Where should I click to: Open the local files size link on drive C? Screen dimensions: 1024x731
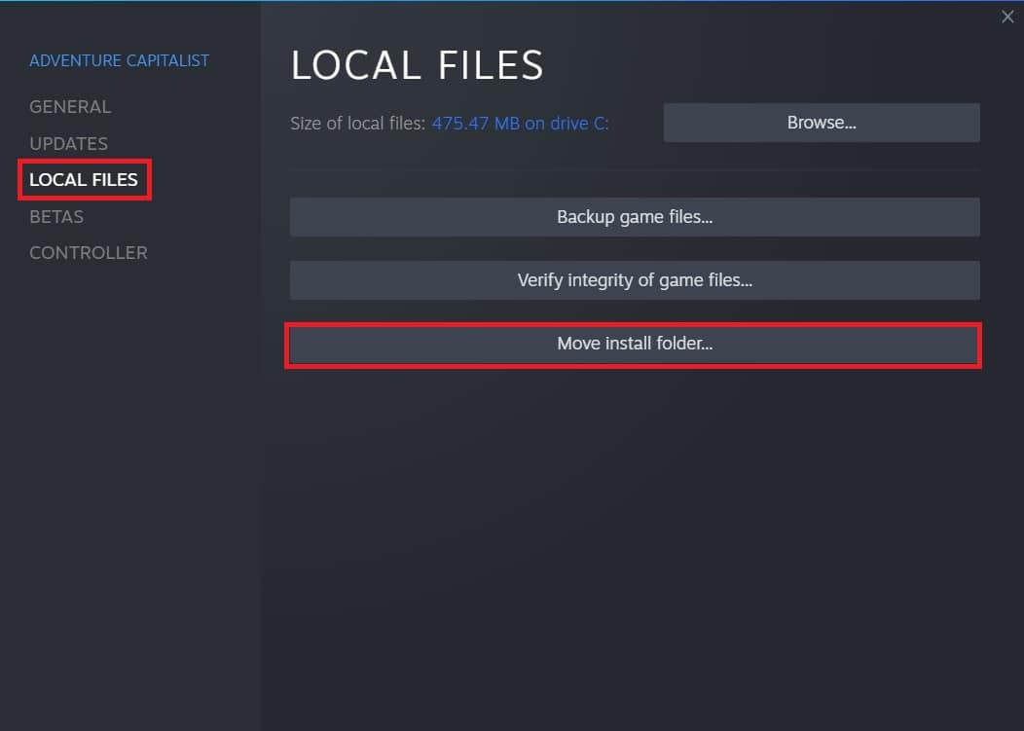click(x=520, y=123)
